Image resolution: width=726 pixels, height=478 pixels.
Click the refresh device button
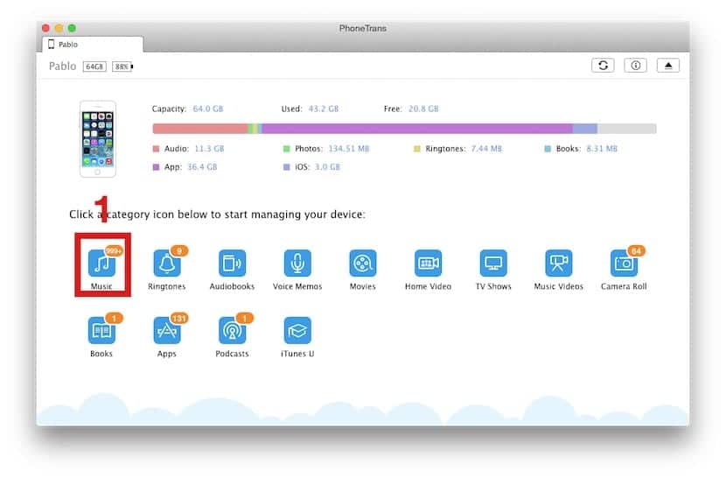(x=603, y=66)
